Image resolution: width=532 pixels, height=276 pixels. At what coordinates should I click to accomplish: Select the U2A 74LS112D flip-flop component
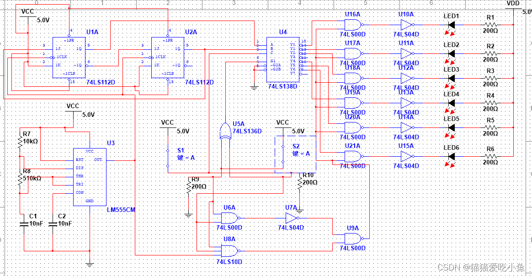pyautogui.click(x=168, y=58)
